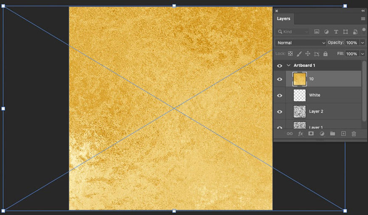Toggle layer filtering on or off

364,30
